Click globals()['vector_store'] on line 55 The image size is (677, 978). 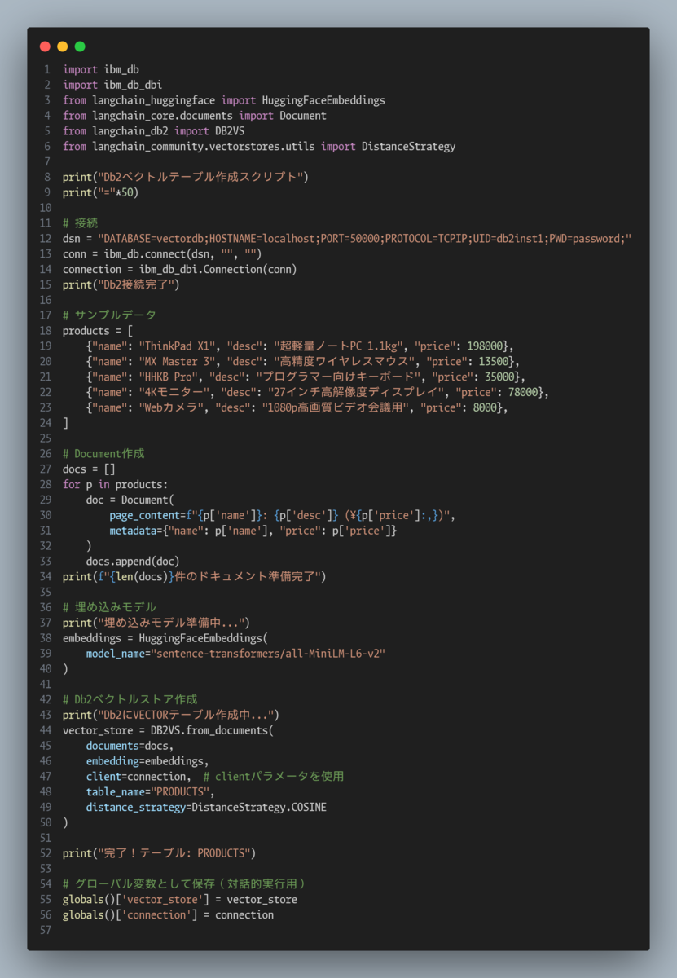(x=136, y=899)
